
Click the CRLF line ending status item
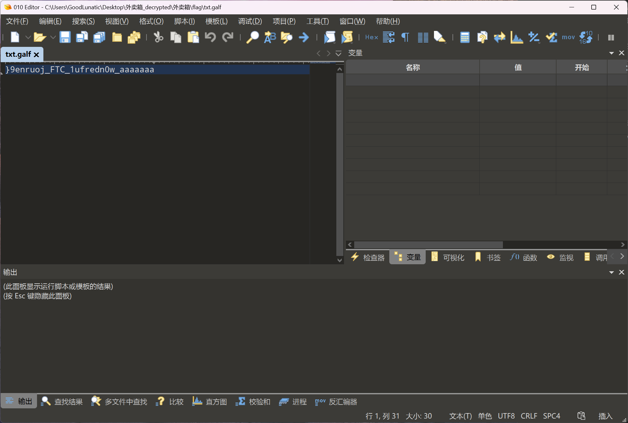tap(529, 416)
